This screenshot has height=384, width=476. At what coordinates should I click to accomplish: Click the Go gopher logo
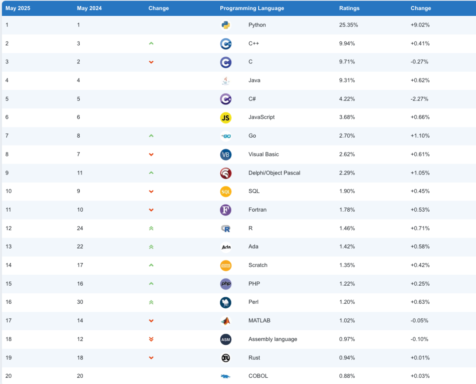[226, 136]
